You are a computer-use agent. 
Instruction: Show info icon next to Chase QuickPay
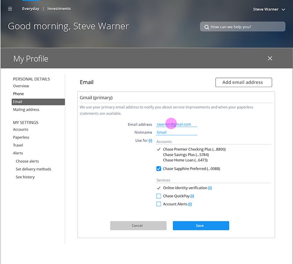(x=192, y=196)
